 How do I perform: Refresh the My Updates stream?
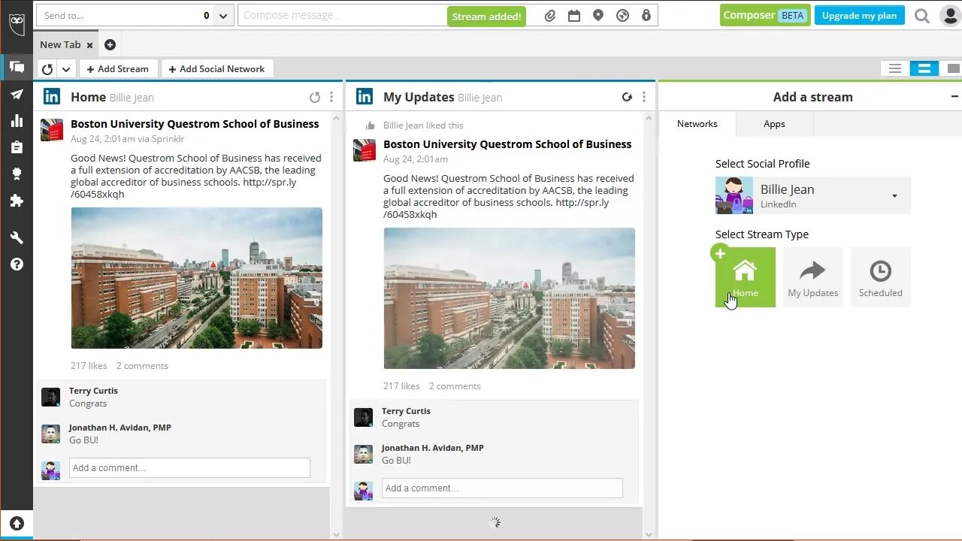[628, 97]
